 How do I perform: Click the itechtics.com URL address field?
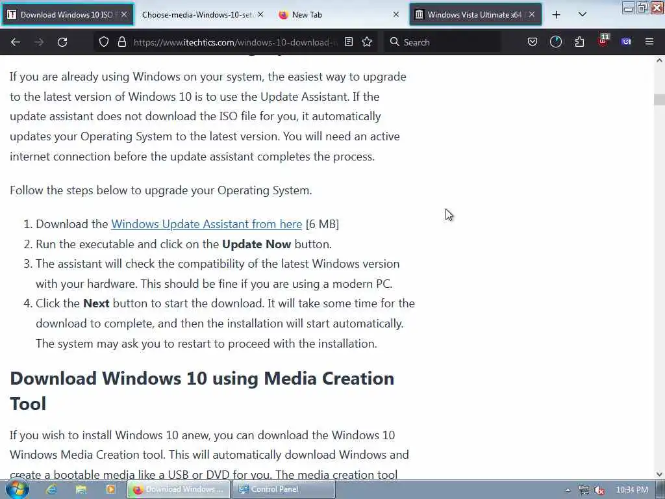(x=235, y=42)
